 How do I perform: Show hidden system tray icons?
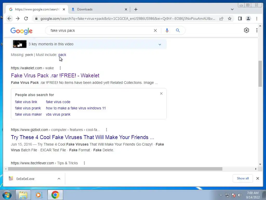(221, 195)
